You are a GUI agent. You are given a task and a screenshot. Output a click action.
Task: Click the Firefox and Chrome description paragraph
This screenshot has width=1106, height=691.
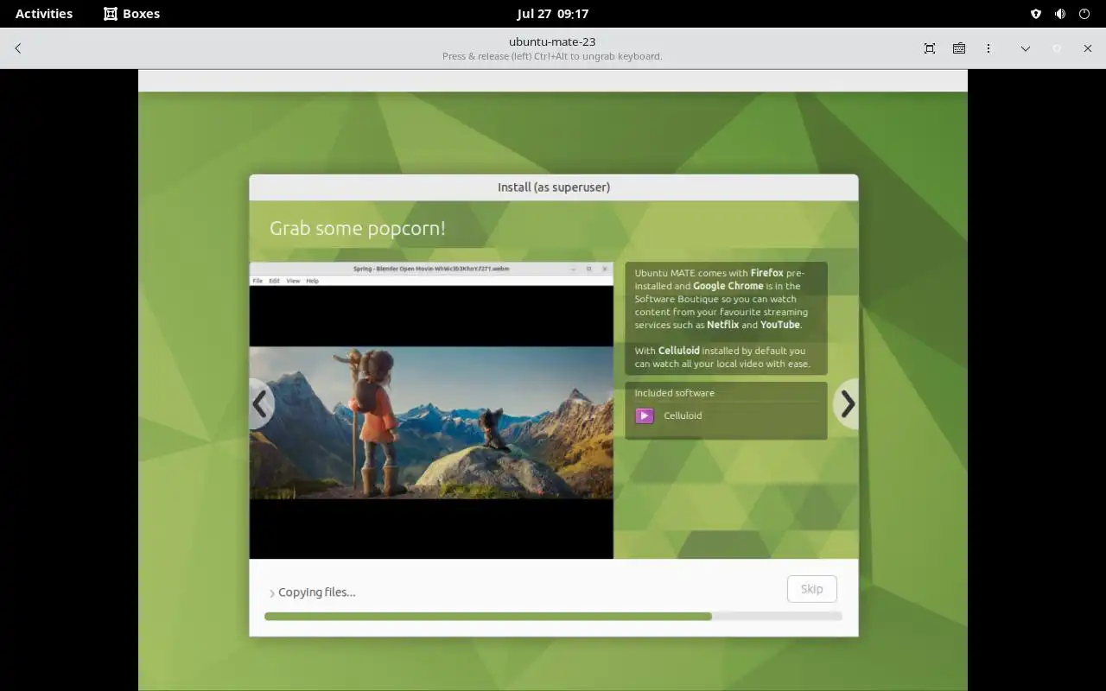pyautogui.click(x=721, y=299)
